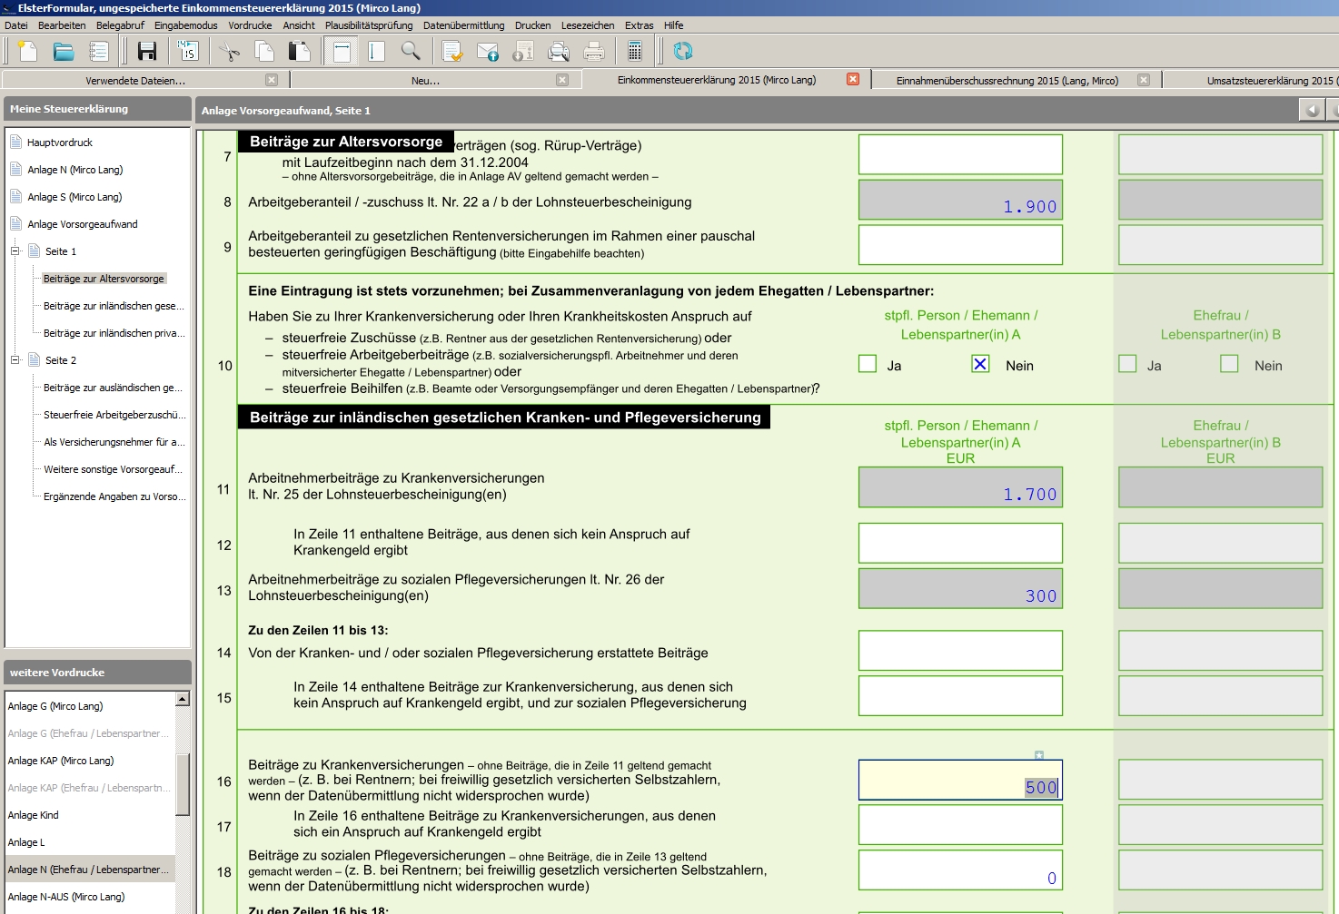Viewport: 1339px width, 914px height.
Task: Close Einnahmenüberschussrechnung 2015 tab
Action: (1144, 80)
